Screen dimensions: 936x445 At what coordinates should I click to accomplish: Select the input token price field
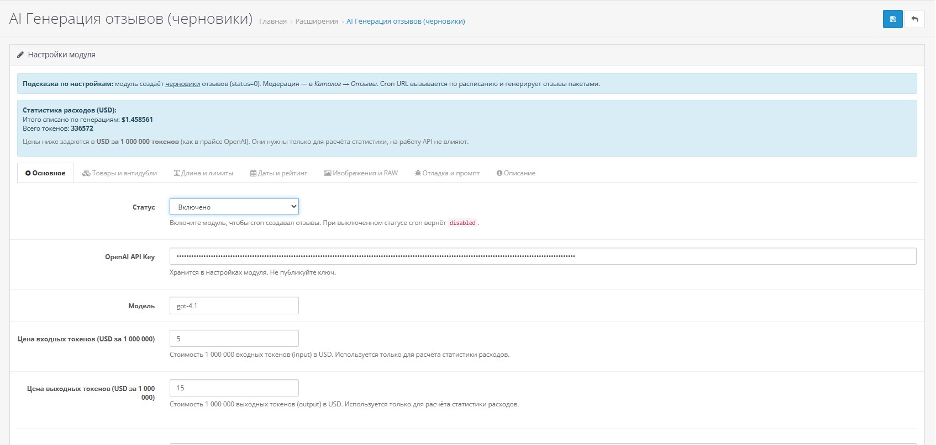coord(234,339)
